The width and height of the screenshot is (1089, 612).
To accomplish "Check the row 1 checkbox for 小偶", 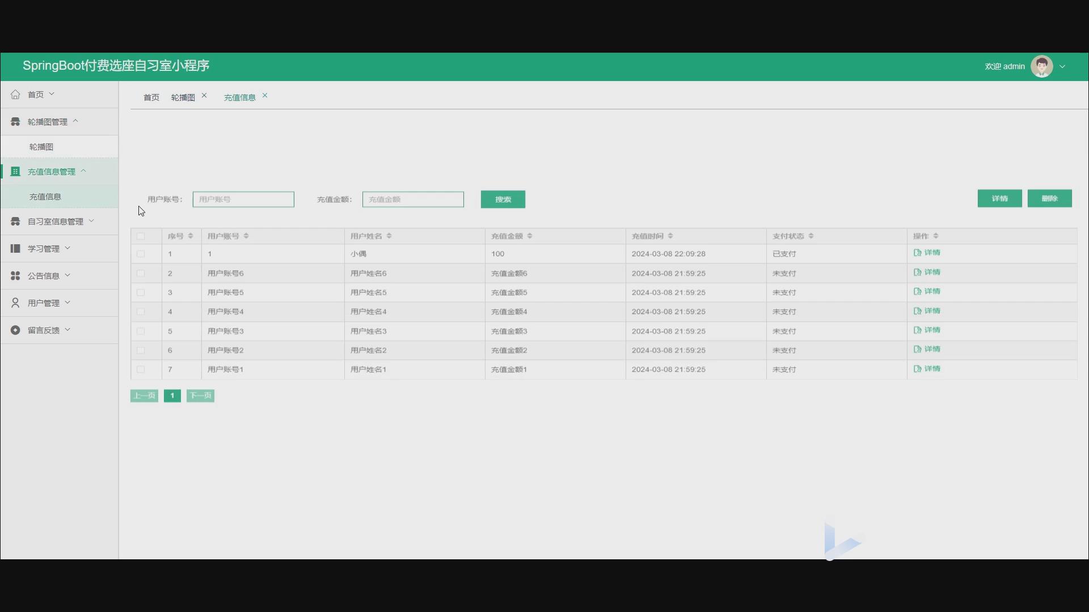I will coord(141,254).
